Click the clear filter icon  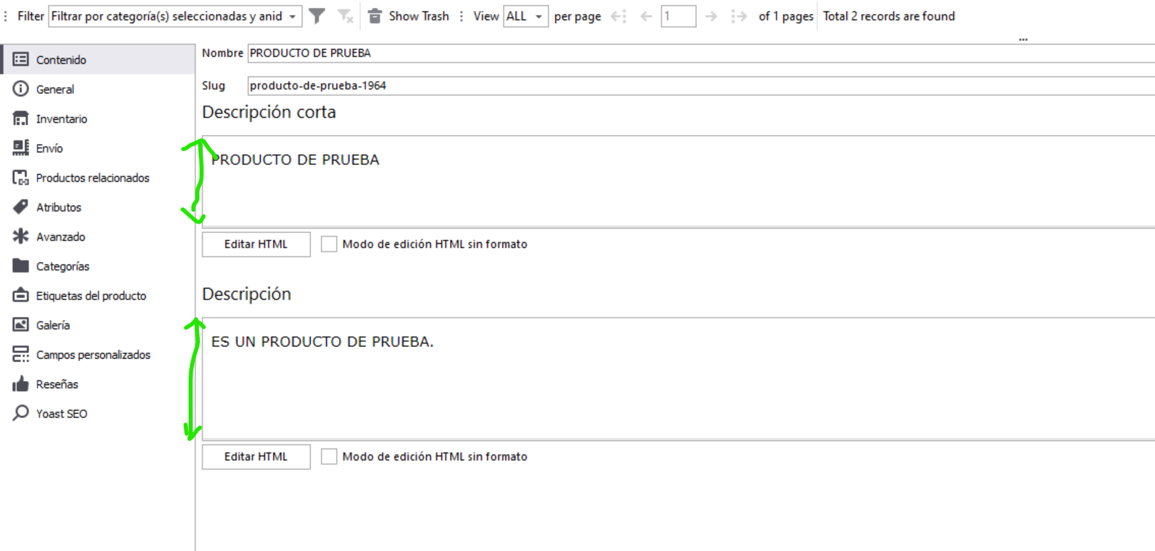[345, 16]
